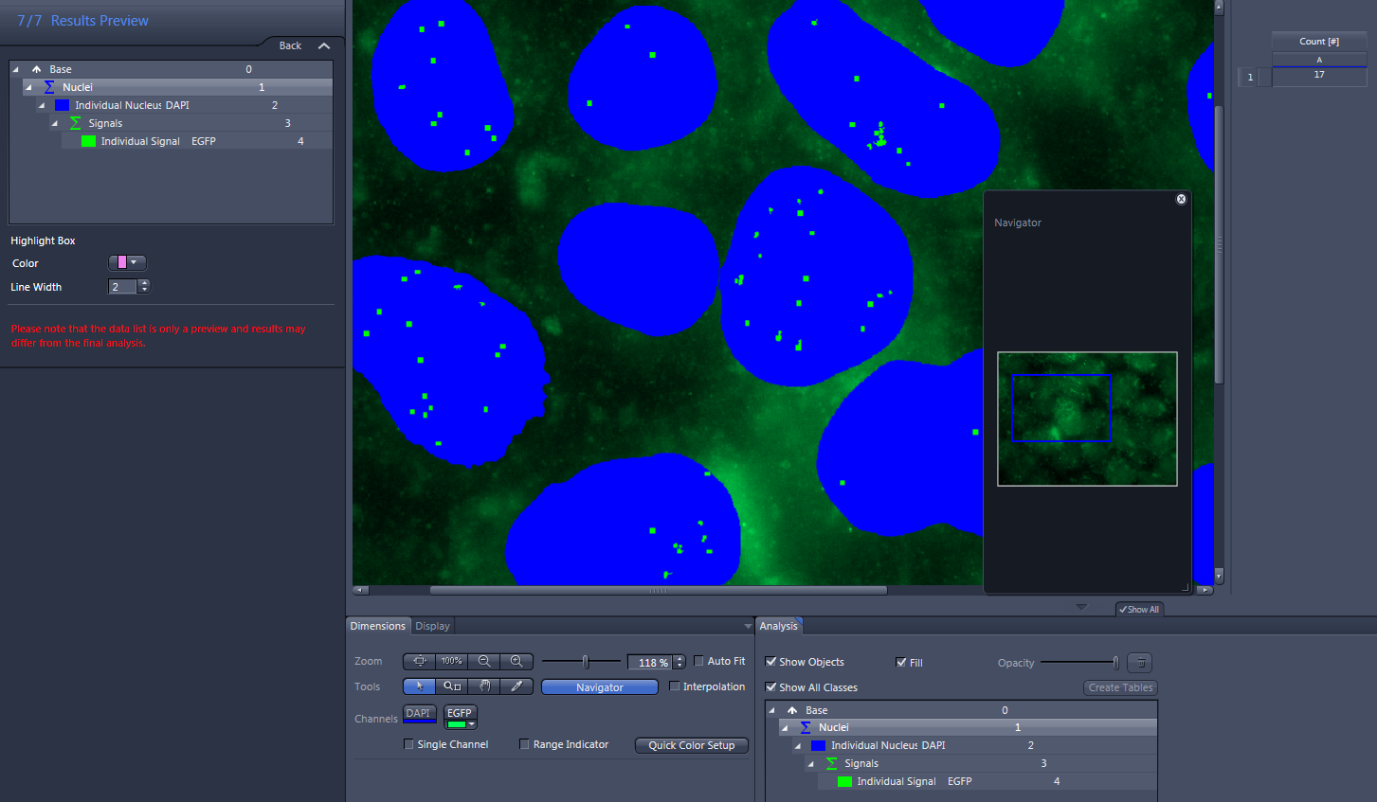Select the Zoom Out magnifier icon
The height and width of the screenshot is (802, 1377).
[484, 661]
